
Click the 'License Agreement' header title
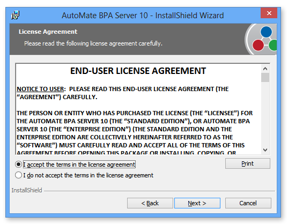48,32
